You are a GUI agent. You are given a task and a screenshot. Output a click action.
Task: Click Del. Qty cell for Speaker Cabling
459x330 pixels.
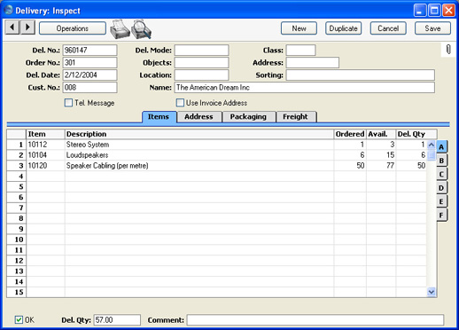tap(411, 166)
